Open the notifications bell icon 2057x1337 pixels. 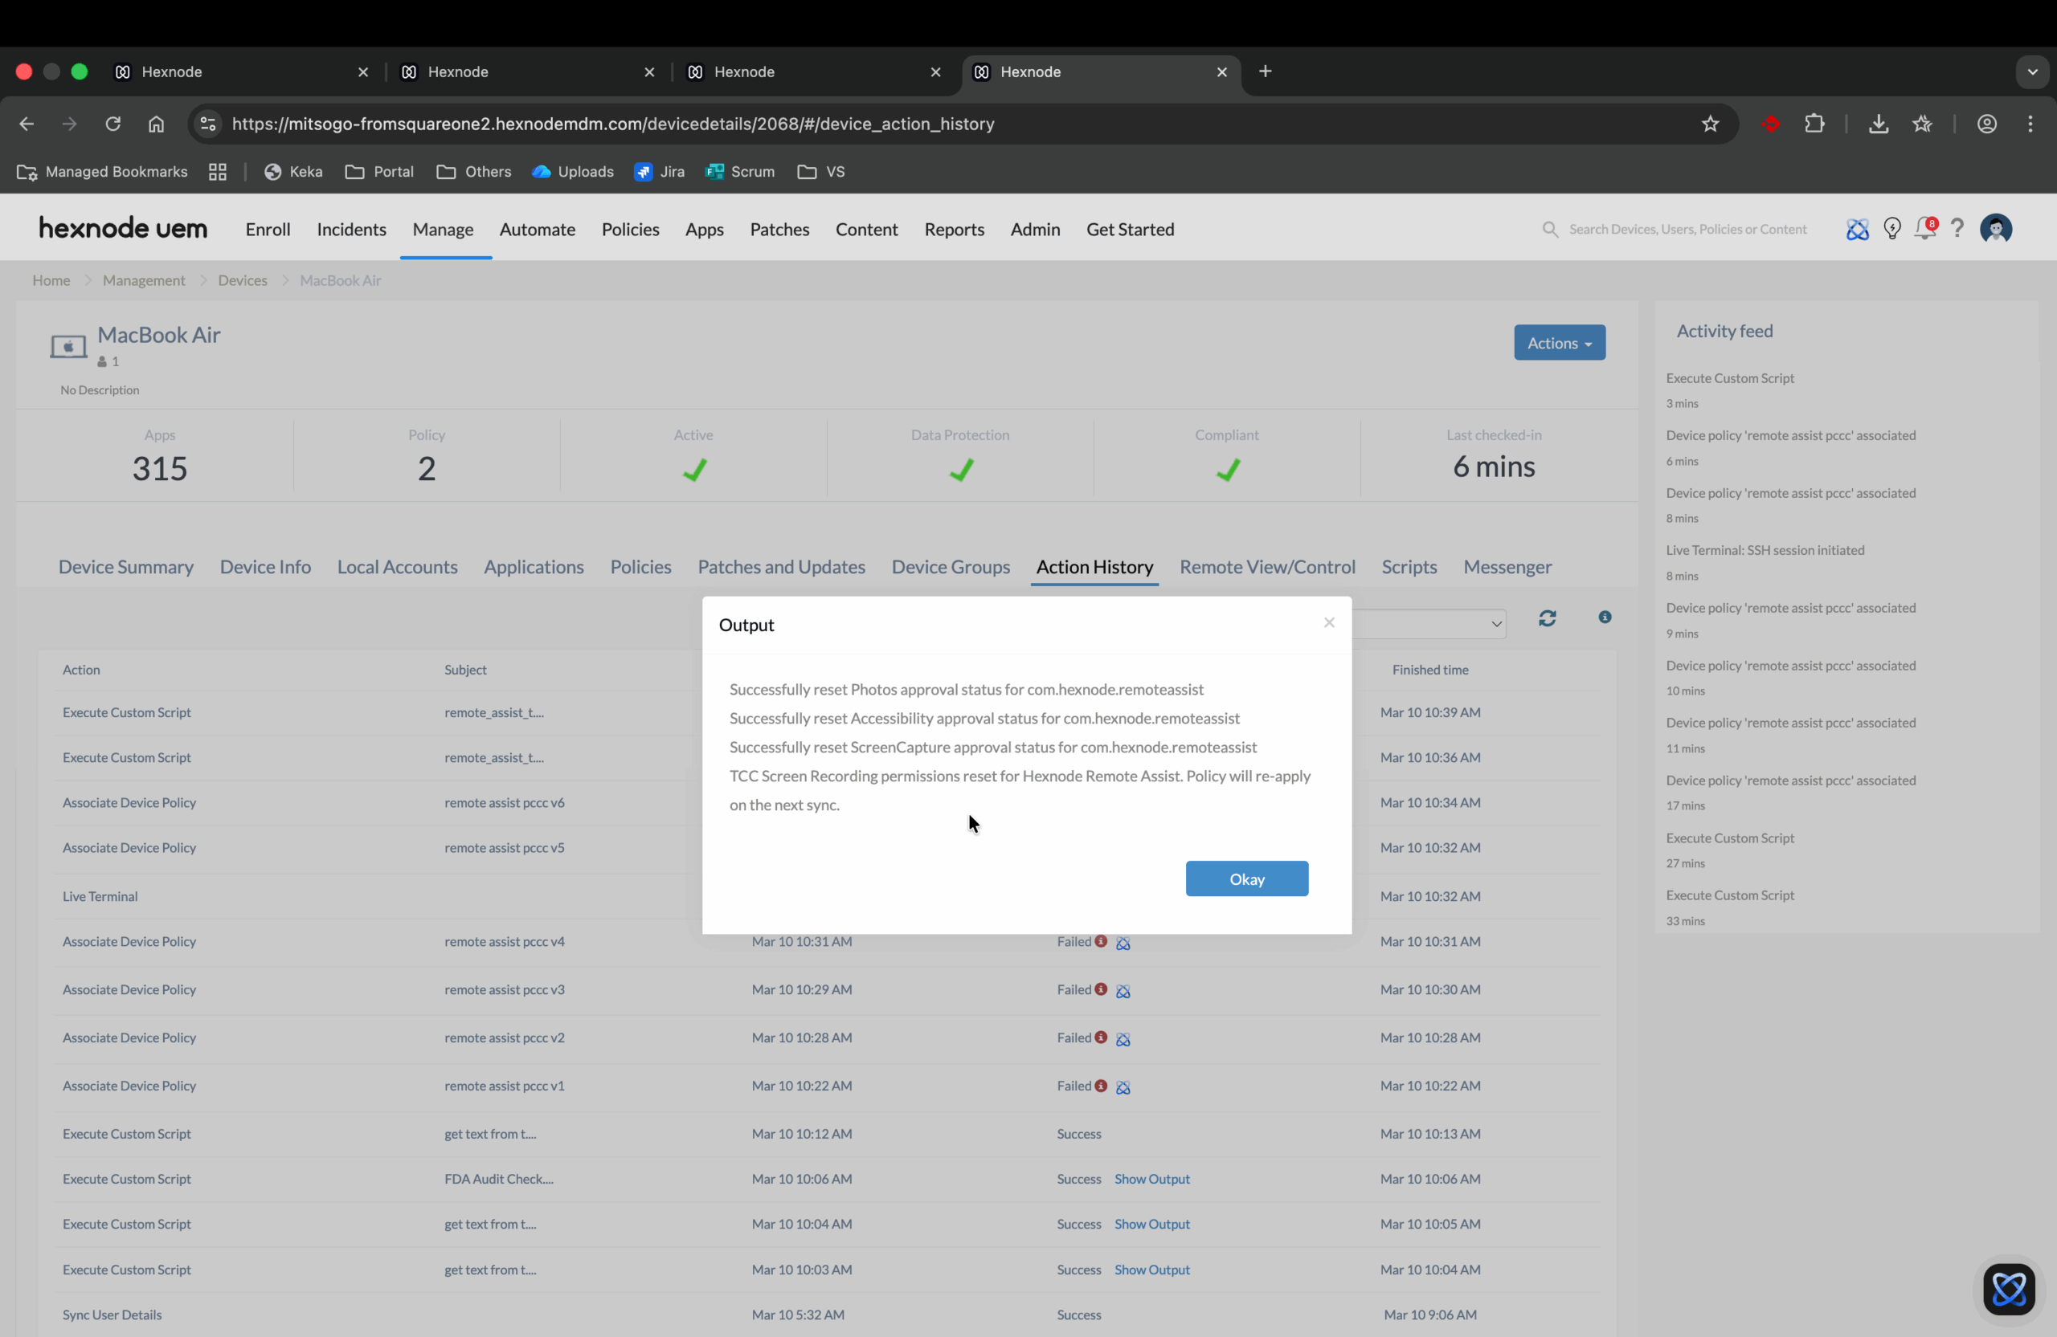(x=1924, y=229)
